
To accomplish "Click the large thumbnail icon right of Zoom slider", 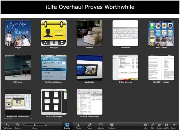I will point(46,125).
